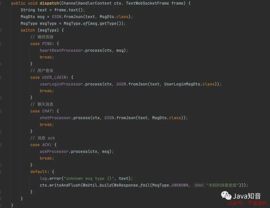Collapse the case ACK fold marker
The height and width of the screenshot is (208, 270).
(x=0, y=145)
